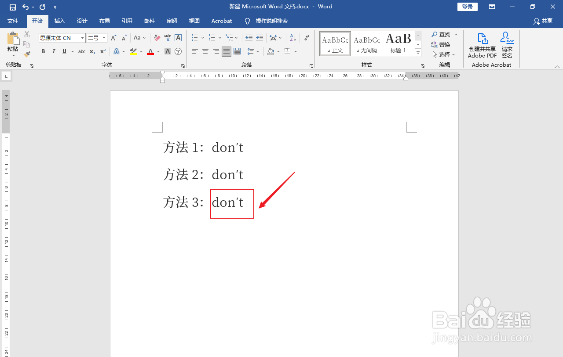Open the phonetic guide (wén) tool
The image size is (563, 357).
tap(168, 38)
